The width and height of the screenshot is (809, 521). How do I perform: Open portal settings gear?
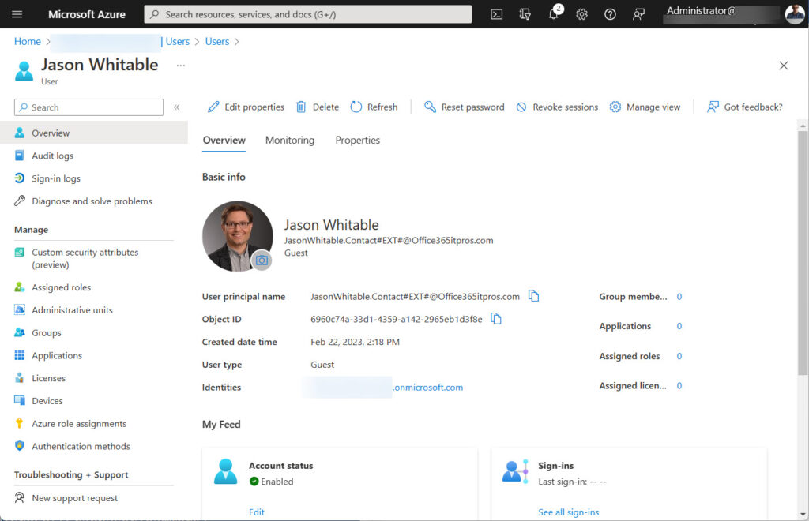point(582,14)
